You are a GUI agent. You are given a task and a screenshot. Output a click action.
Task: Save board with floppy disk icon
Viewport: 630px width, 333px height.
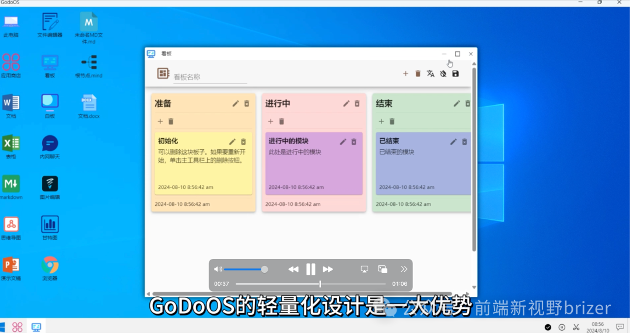pyautogui.click(x=455, y=73)
